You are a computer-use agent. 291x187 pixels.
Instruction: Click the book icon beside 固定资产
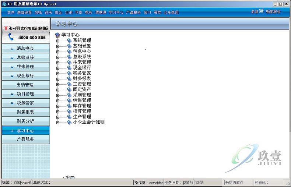tap(69, 89)
